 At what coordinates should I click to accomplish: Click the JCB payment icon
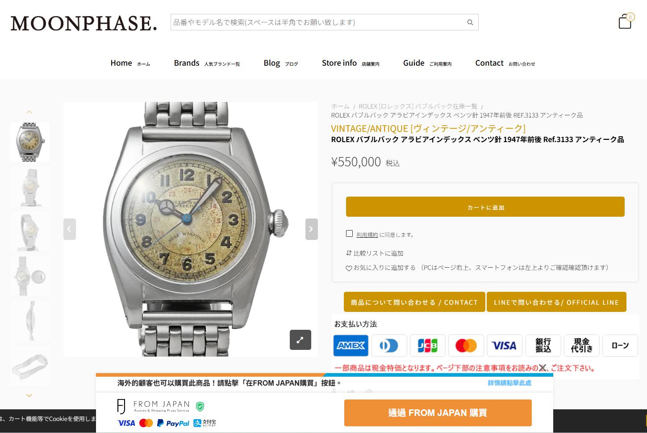click(428, 345)
